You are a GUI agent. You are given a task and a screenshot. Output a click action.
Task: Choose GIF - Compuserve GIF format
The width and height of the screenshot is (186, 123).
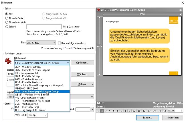pos(42,73)
